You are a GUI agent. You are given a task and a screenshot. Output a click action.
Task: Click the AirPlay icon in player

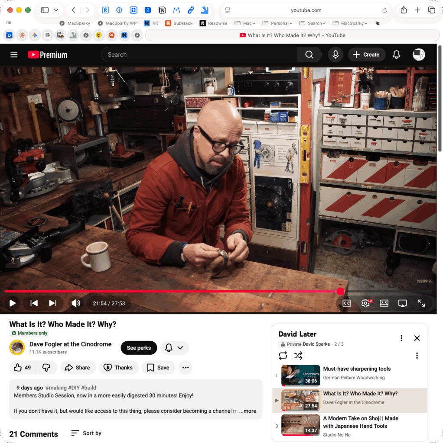pyautogui.click(x=402, y=303)
